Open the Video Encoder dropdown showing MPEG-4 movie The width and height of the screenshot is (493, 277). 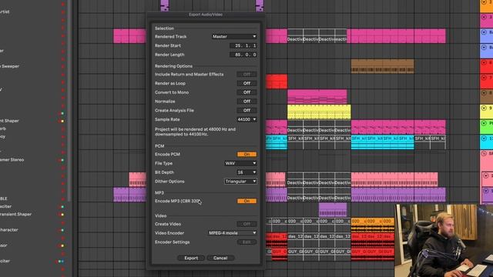point(233,233)
